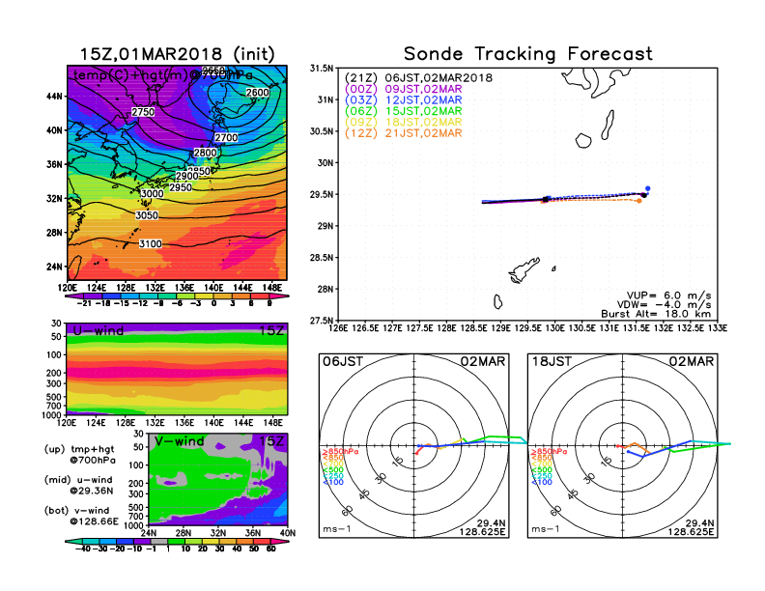Viewport: 765px width, 591px height.
Task: Click the blue landing dot on the track map
Action: [x=648, y=188]
